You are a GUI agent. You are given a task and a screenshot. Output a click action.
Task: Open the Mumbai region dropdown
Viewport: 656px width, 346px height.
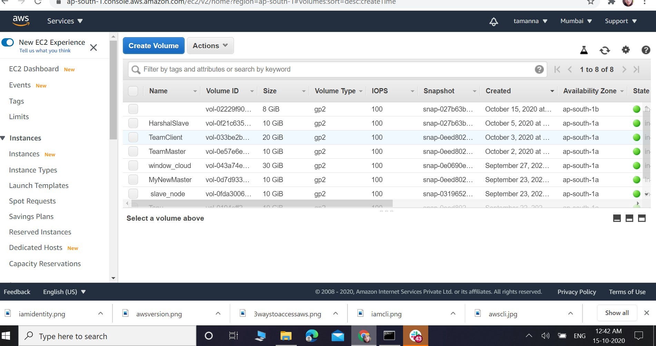(x=576, y=21)
